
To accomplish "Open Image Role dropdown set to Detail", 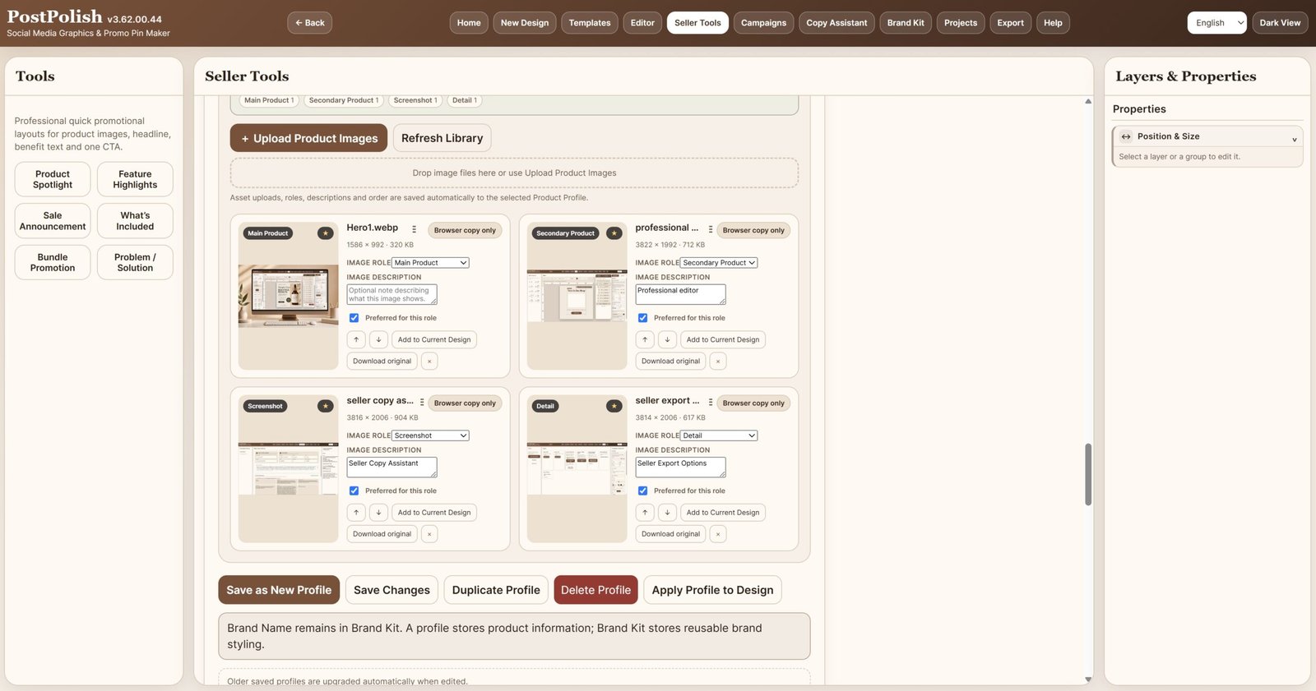I will 719,435.
